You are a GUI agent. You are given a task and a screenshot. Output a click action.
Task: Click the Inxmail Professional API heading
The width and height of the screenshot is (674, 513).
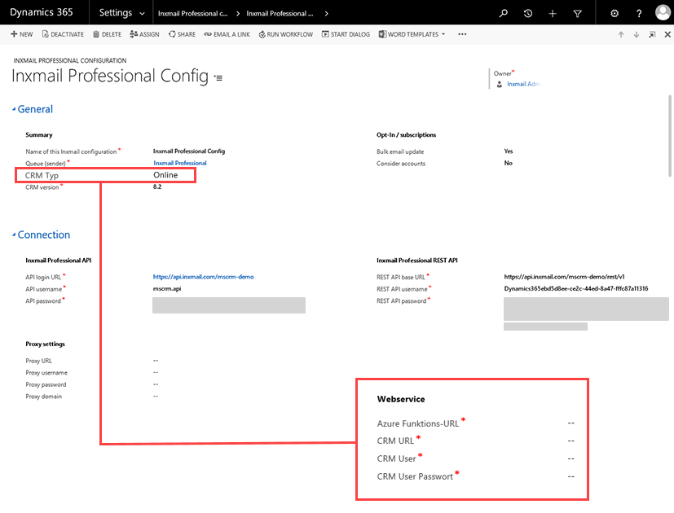[x=58, y=261]
